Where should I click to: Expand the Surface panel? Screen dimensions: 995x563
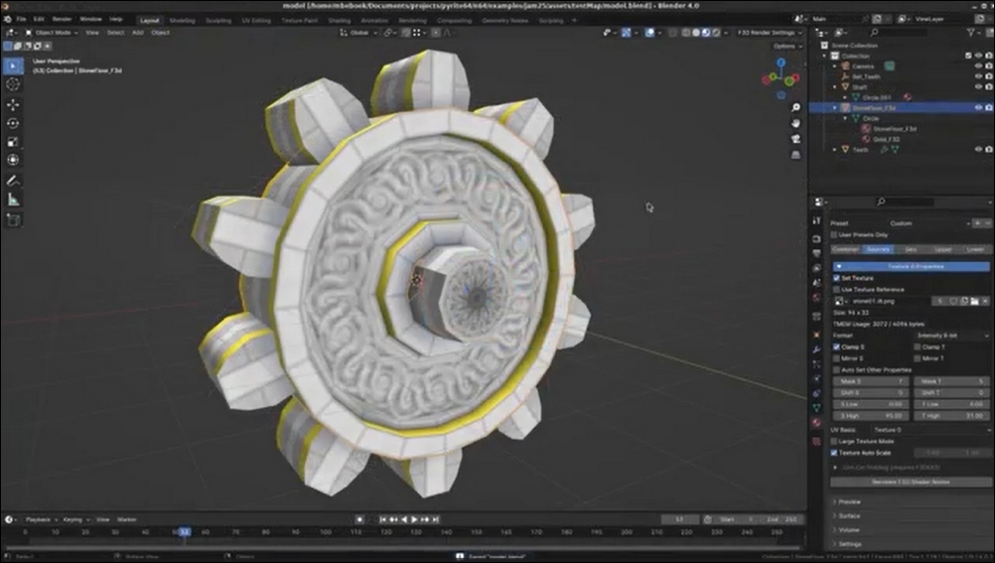pyautogui.click(x=850, y=515)
